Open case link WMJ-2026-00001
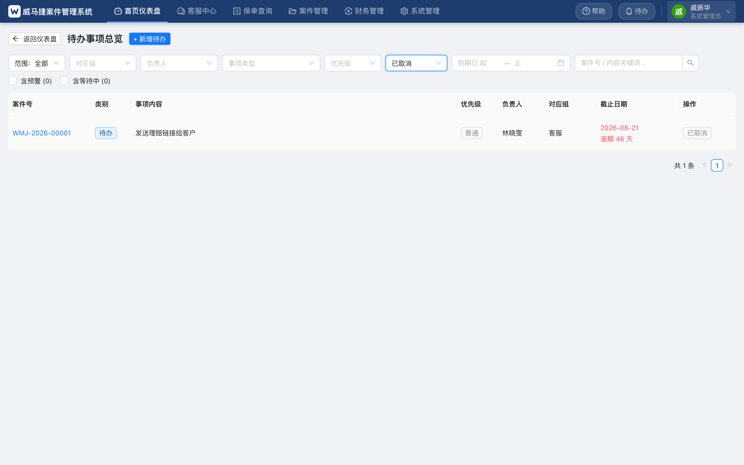 pos(42,133)
